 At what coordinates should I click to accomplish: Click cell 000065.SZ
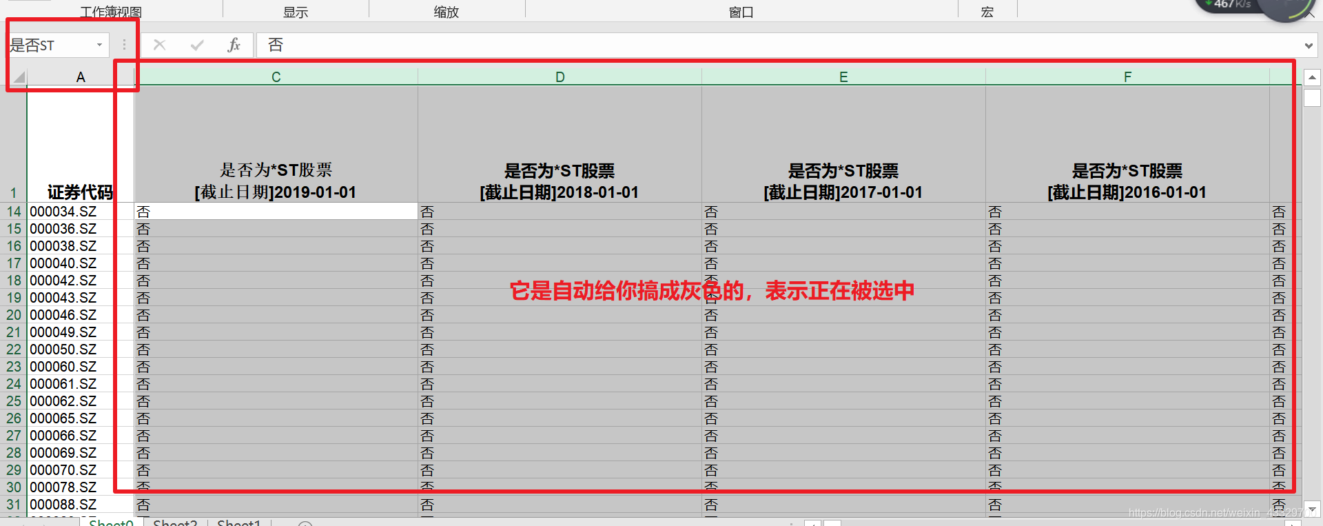click(81, 418)
